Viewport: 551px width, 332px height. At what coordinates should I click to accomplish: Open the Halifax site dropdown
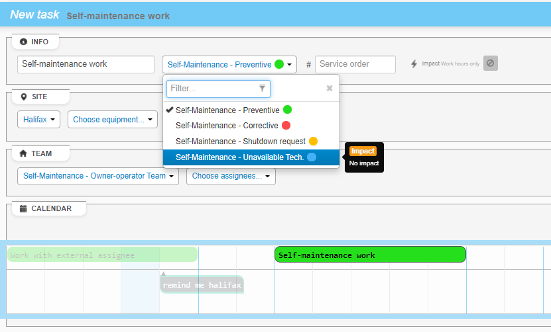pos(38,120)
